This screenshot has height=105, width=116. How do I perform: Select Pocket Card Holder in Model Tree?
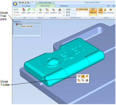[27, 26]
